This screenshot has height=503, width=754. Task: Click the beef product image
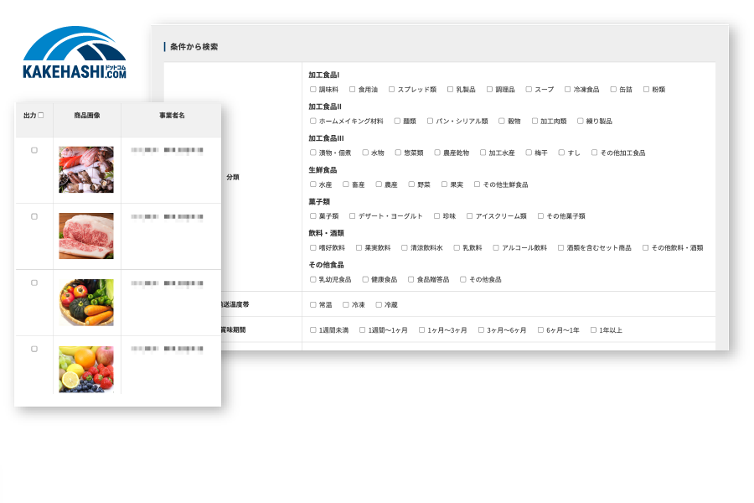pyautogui.click(x=86, y=235)
